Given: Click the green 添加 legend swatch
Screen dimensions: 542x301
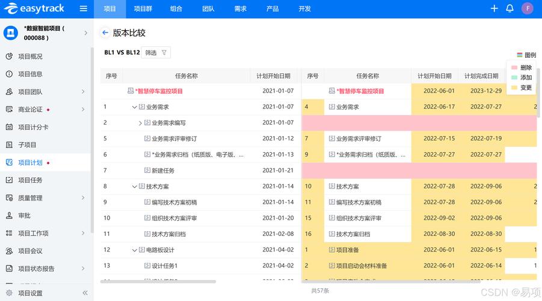Looking at the screenshot, I should [514, 78].
